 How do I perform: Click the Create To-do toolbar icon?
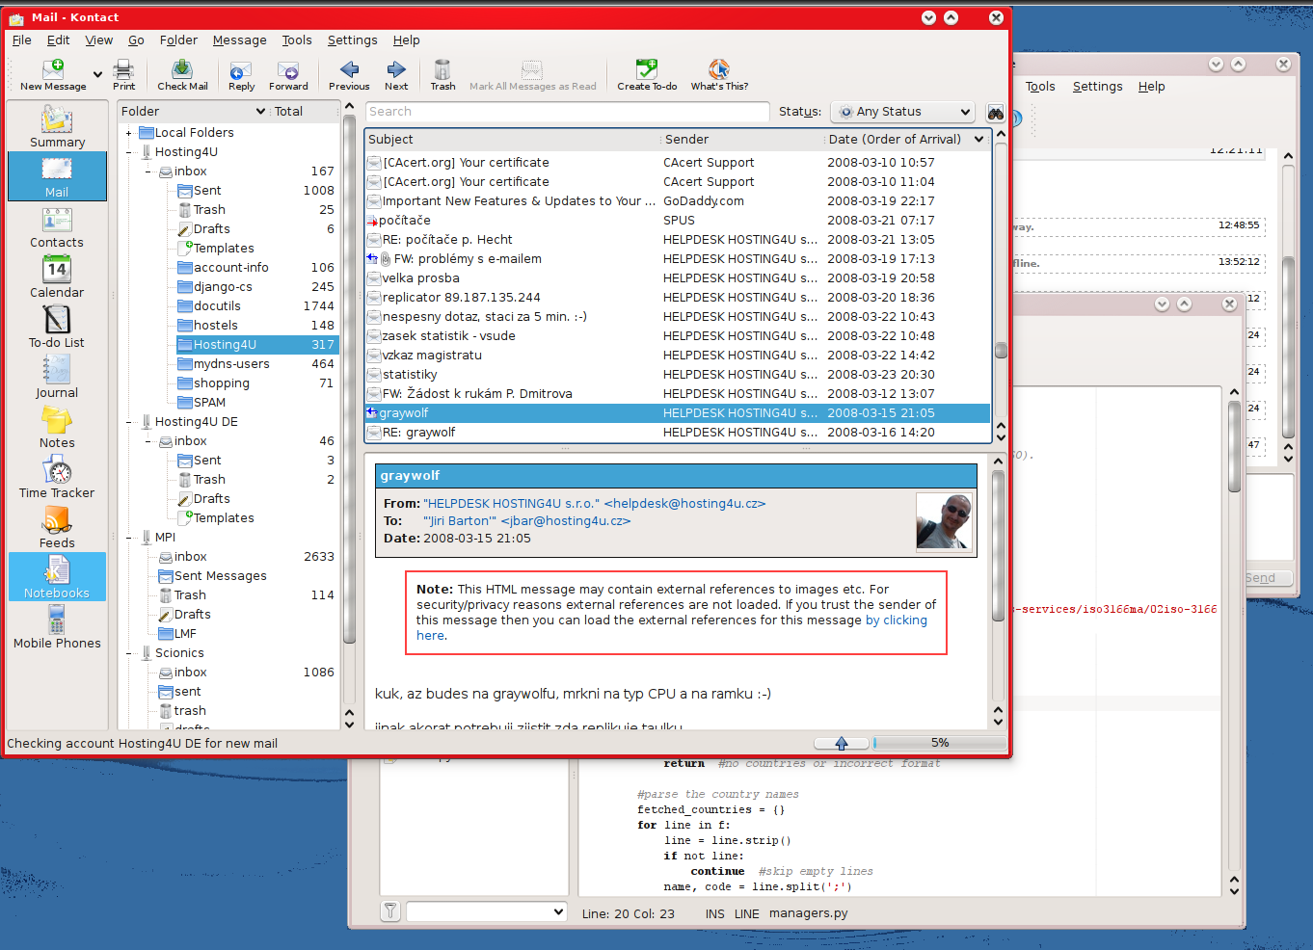tap(647, 69)
